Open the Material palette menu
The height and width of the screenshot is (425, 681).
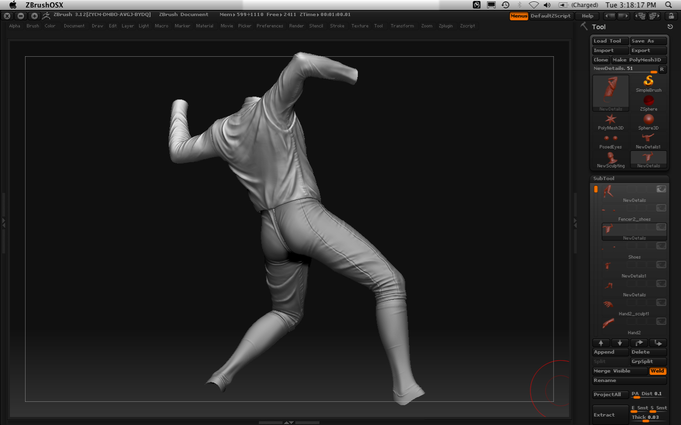coord(204,26)
